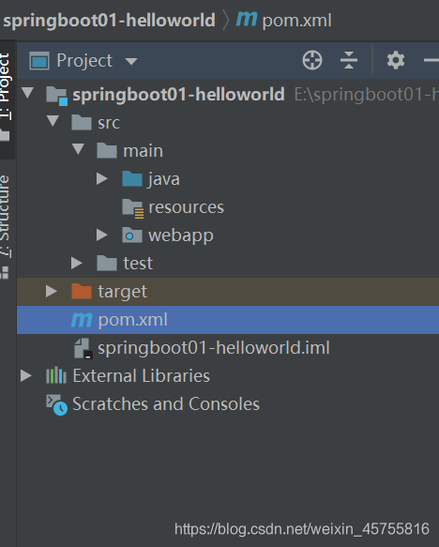
Task: Click the Project view window icon
Action: 39,61
